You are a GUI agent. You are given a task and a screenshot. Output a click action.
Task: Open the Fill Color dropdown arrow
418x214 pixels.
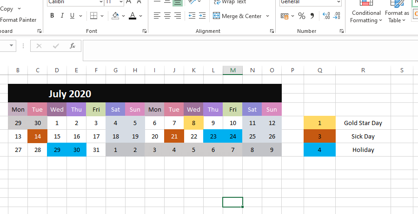click(123, 16)
